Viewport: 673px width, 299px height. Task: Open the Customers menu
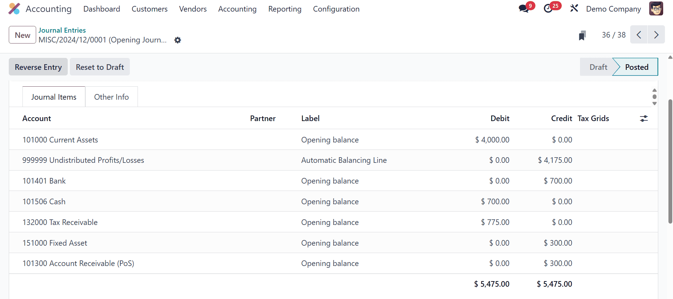(149, 9)
